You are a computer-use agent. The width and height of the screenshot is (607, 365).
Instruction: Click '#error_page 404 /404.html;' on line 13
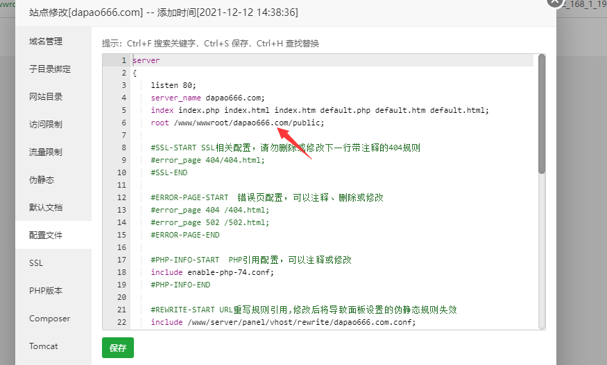(x=210, y=210)
